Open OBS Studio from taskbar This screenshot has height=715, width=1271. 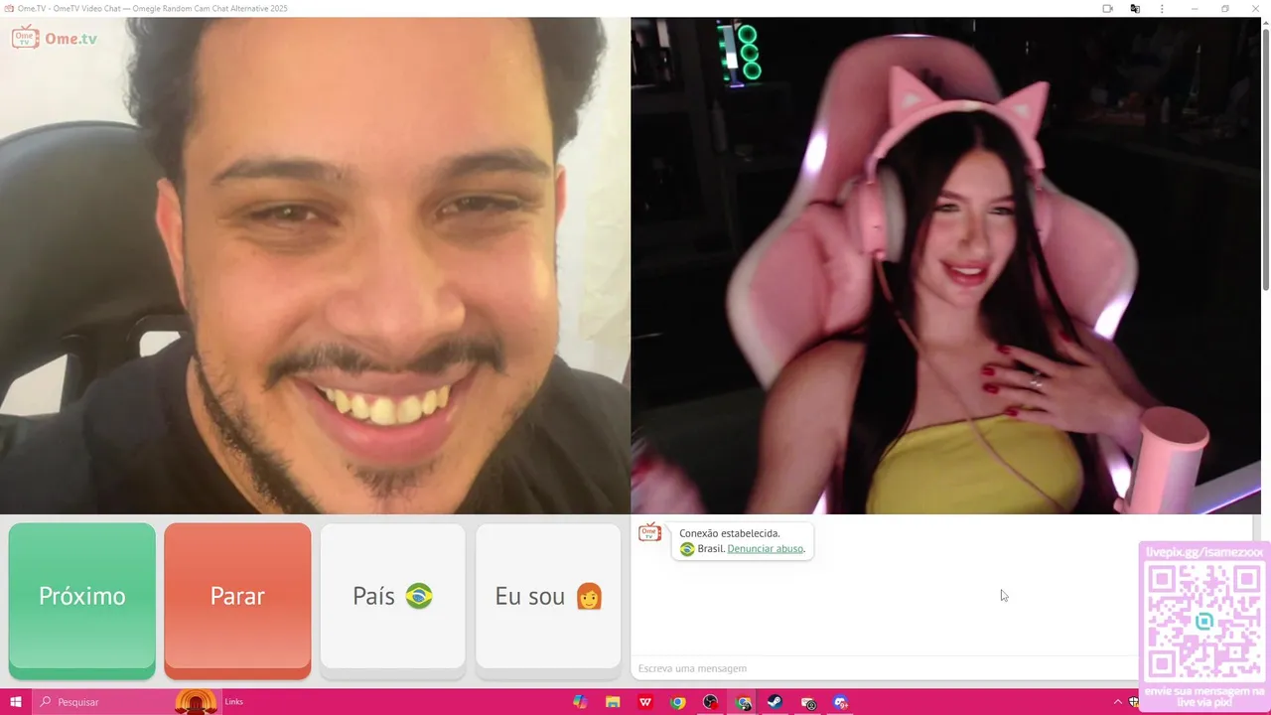[x=710, y=702]
